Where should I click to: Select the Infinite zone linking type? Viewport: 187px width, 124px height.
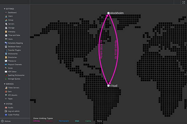click(36, 121)
